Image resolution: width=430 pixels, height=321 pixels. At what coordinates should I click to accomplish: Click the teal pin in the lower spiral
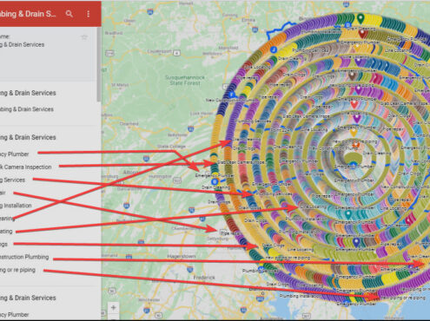click(348, 214)
